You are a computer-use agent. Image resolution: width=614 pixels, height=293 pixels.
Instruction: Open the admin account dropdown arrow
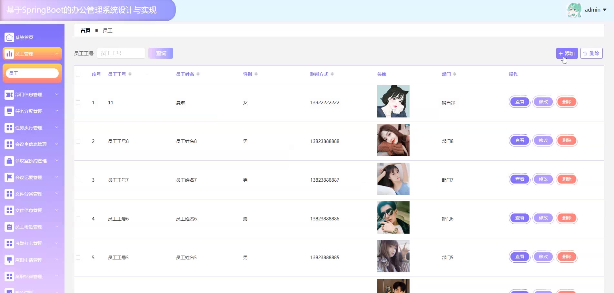[x=605, y=10]
